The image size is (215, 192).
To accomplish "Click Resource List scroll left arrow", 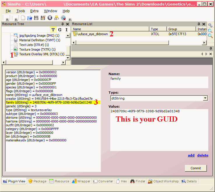I will (x=74, y=42).
